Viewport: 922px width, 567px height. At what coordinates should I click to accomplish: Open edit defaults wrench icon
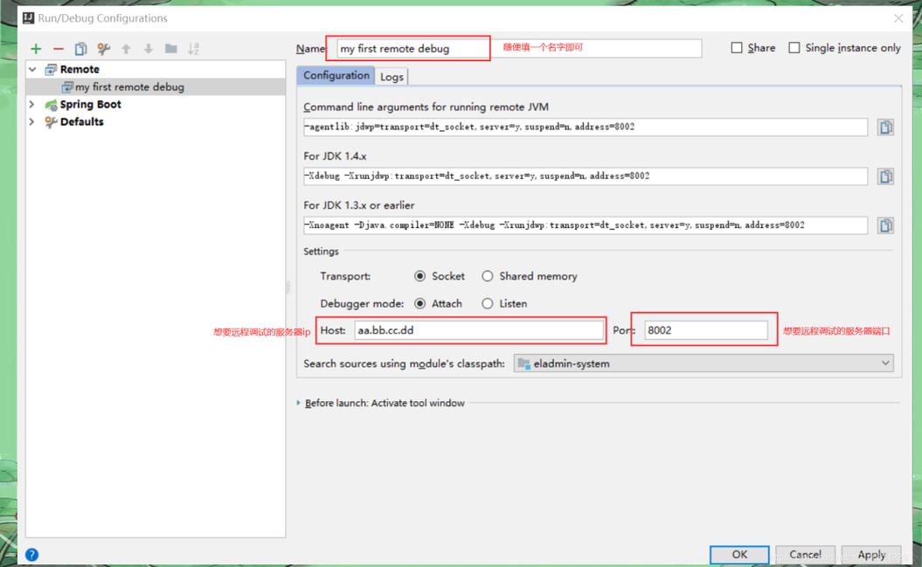(x=103, y=49)
